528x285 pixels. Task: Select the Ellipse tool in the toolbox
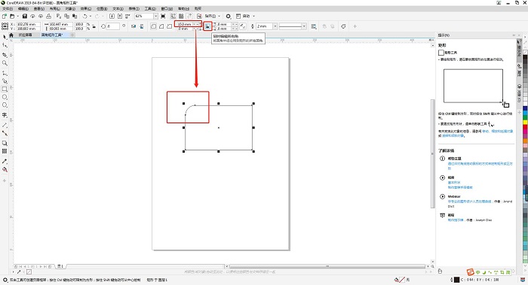5,97
